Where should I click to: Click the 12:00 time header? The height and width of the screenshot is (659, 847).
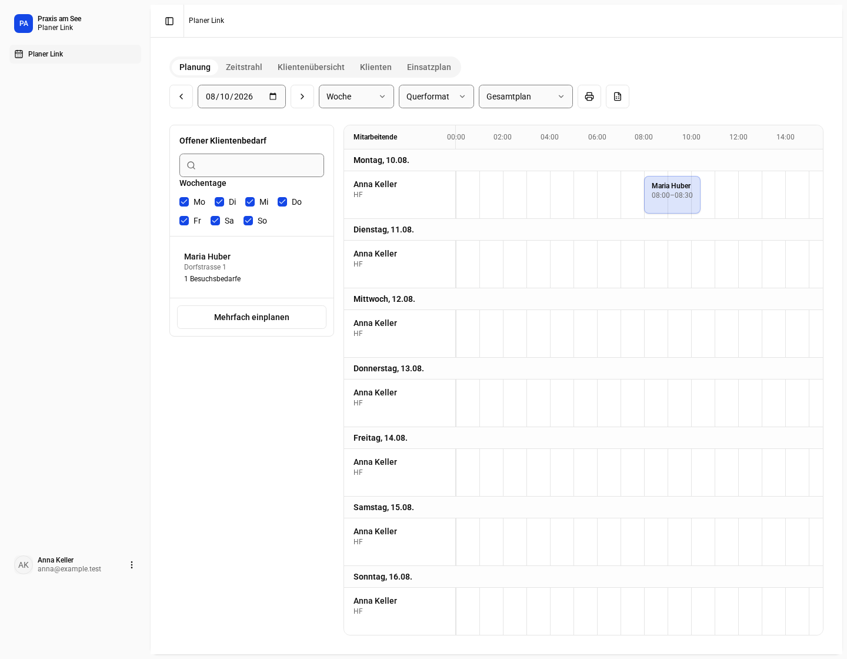[x=738, y=137]
